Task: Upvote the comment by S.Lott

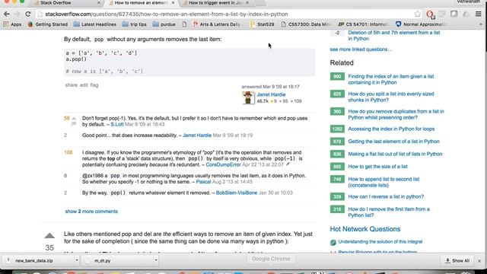Action: tap(74, 119)
